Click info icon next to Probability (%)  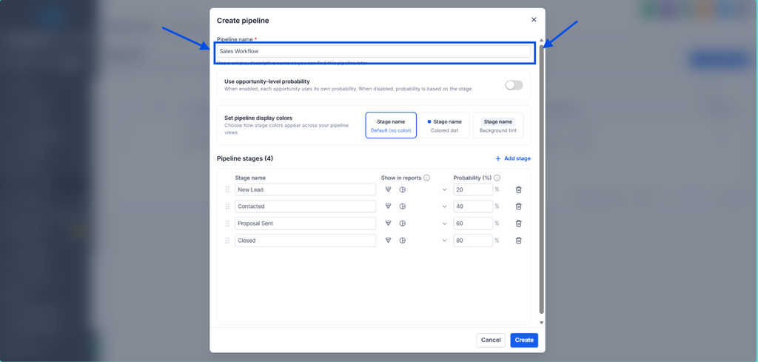(497, 178)
